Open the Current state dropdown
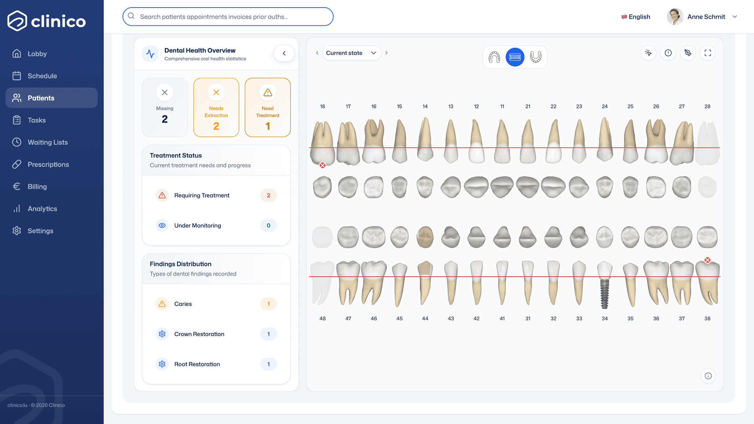 [x=351, y=53]
